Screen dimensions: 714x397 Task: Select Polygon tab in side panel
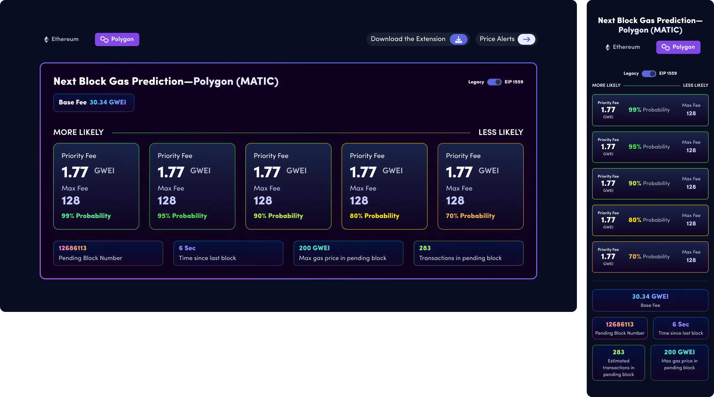coord(678,47)
